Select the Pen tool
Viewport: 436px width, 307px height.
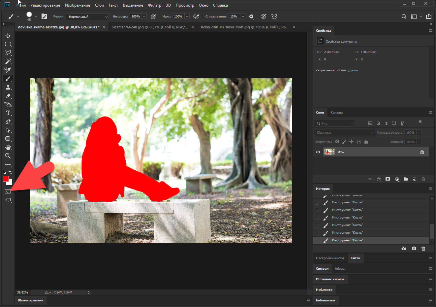tap(8, 121)
